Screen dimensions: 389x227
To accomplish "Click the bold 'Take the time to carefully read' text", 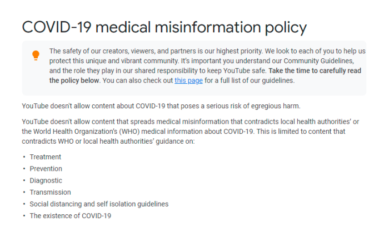I will [315, 70].
